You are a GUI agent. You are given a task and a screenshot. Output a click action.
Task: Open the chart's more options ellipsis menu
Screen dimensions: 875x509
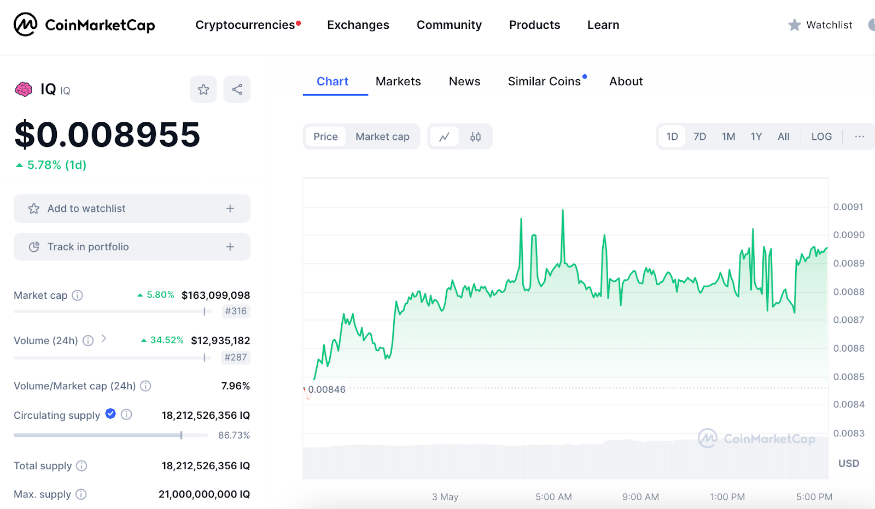tap(859, 137)
